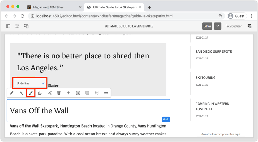Click the Título component label
This screenshot has height=142, width=258.
pos(166,119)
